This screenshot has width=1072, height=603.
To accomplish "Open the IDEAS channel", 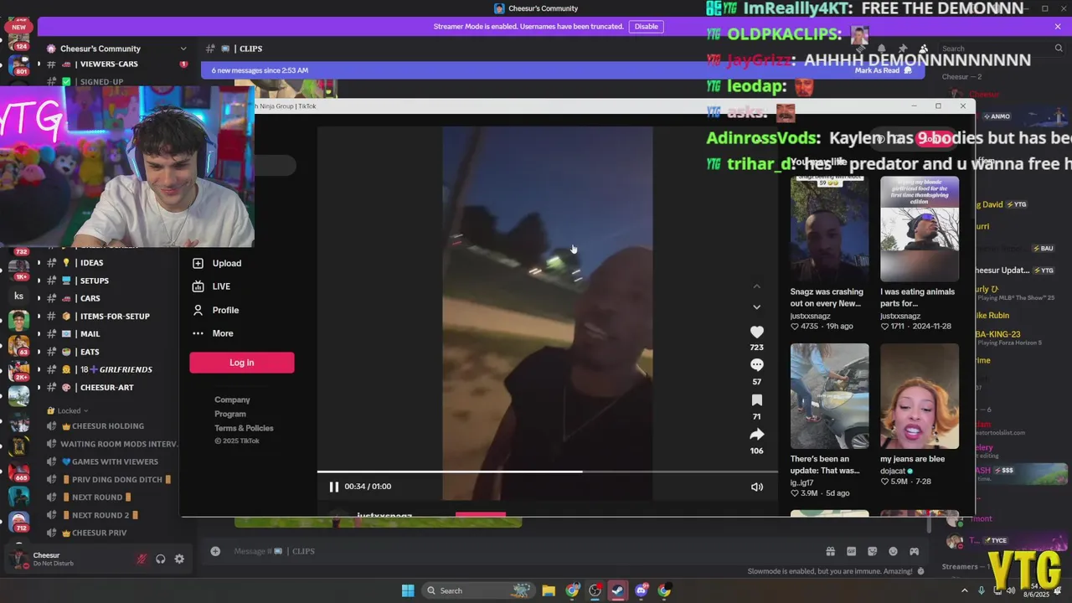I will pos(91,263).
